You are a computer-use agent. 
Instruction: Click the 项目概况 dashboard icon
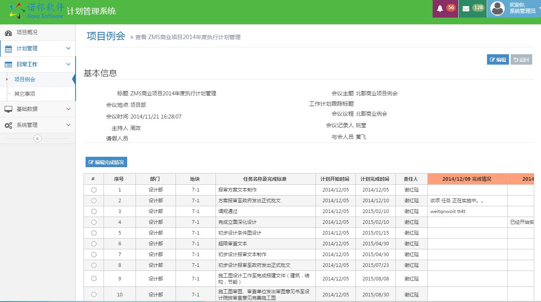(8, 33)
